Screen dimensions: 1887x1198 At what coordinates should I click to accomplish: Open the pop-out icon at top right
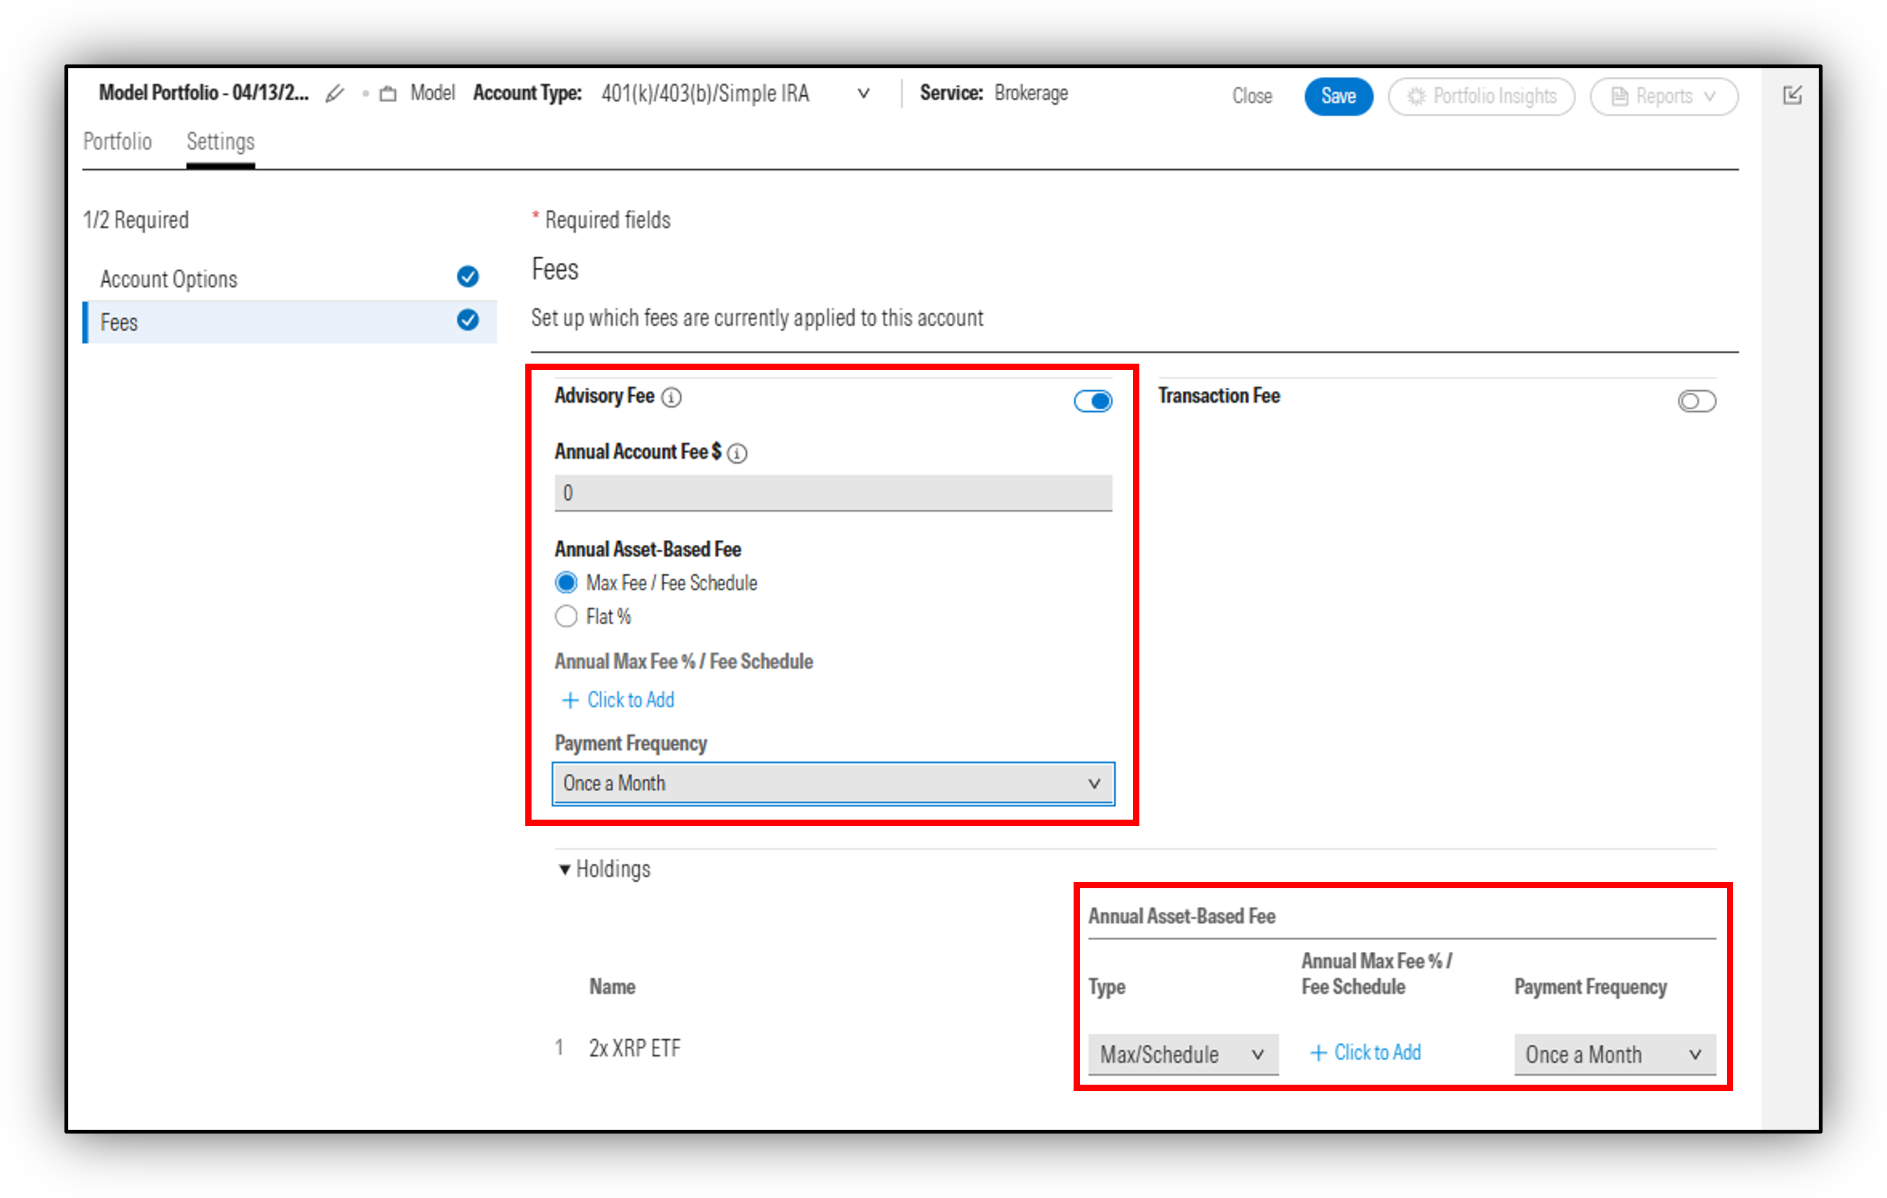click(1792, 95)
